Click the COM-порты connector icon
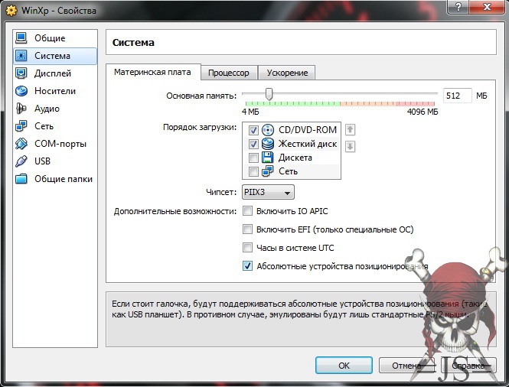 [x=21, y=144]
